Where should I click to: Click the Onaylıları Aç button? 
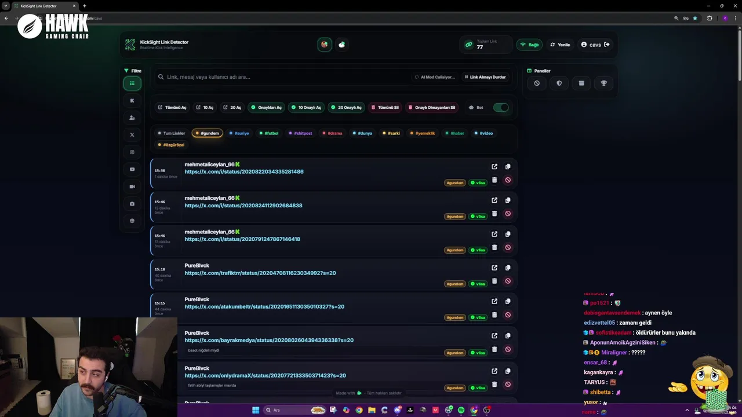point(266,107)
